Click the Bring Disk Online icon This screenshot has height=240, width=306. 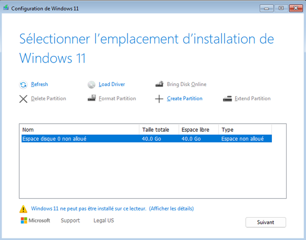159,84
